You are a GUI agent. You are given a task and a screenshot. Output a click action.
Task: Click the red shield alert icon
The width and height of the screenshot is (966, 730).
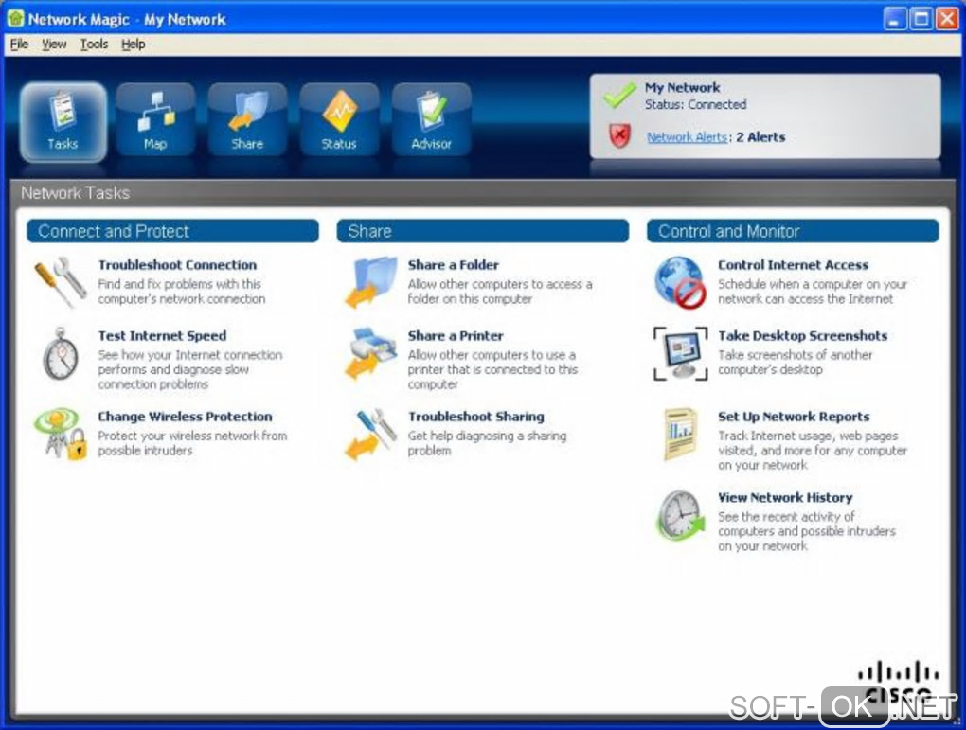(619, 135)
